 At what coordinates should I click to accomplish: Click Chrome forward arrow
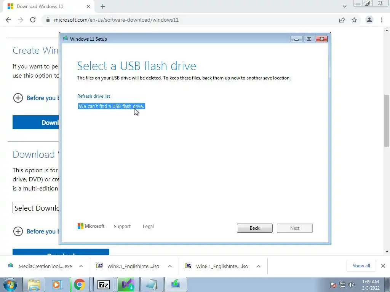pyautogui.click(x=21, y=20)
